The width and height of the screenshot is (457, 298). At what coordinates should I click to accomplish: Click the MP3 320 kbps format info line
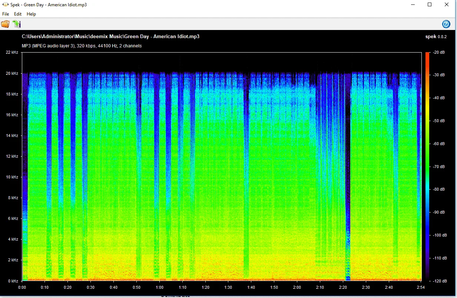(x=82, y=46)
